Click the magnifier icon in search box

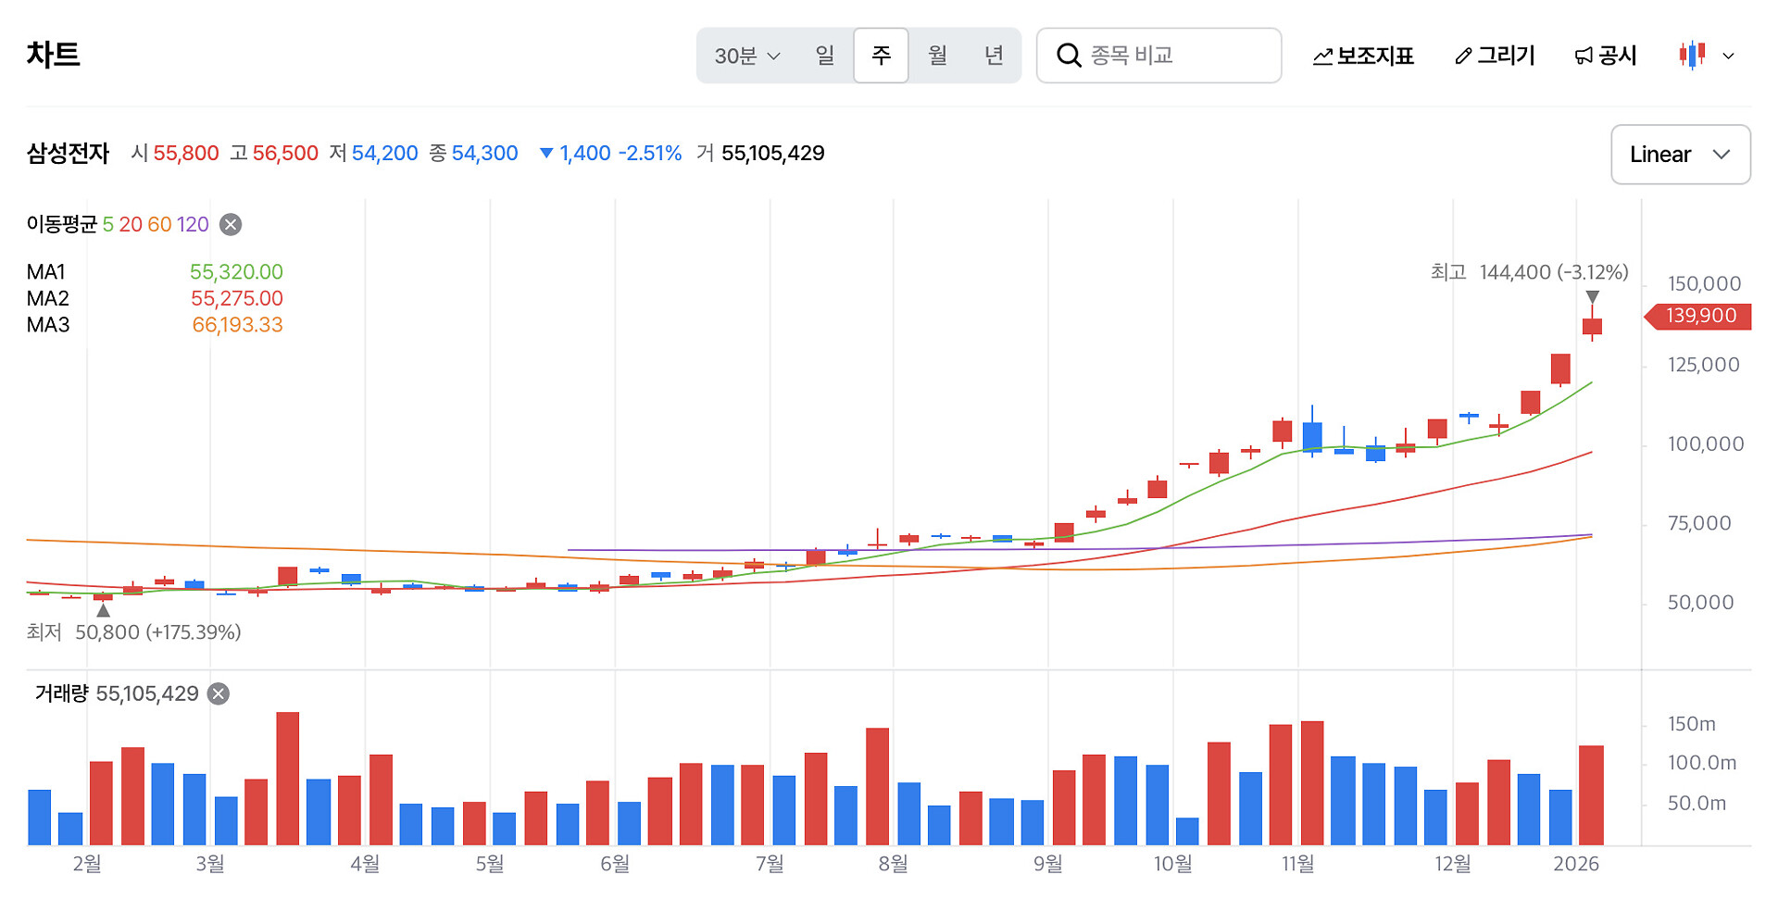1069,56
